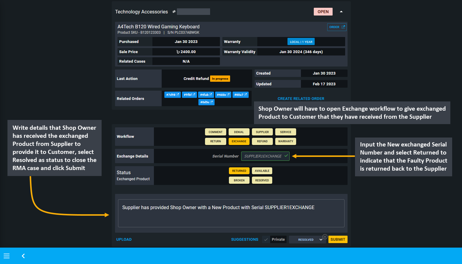
Task: Click the S/N PLC037ABWGK text
Action: (x=183, y=33)
